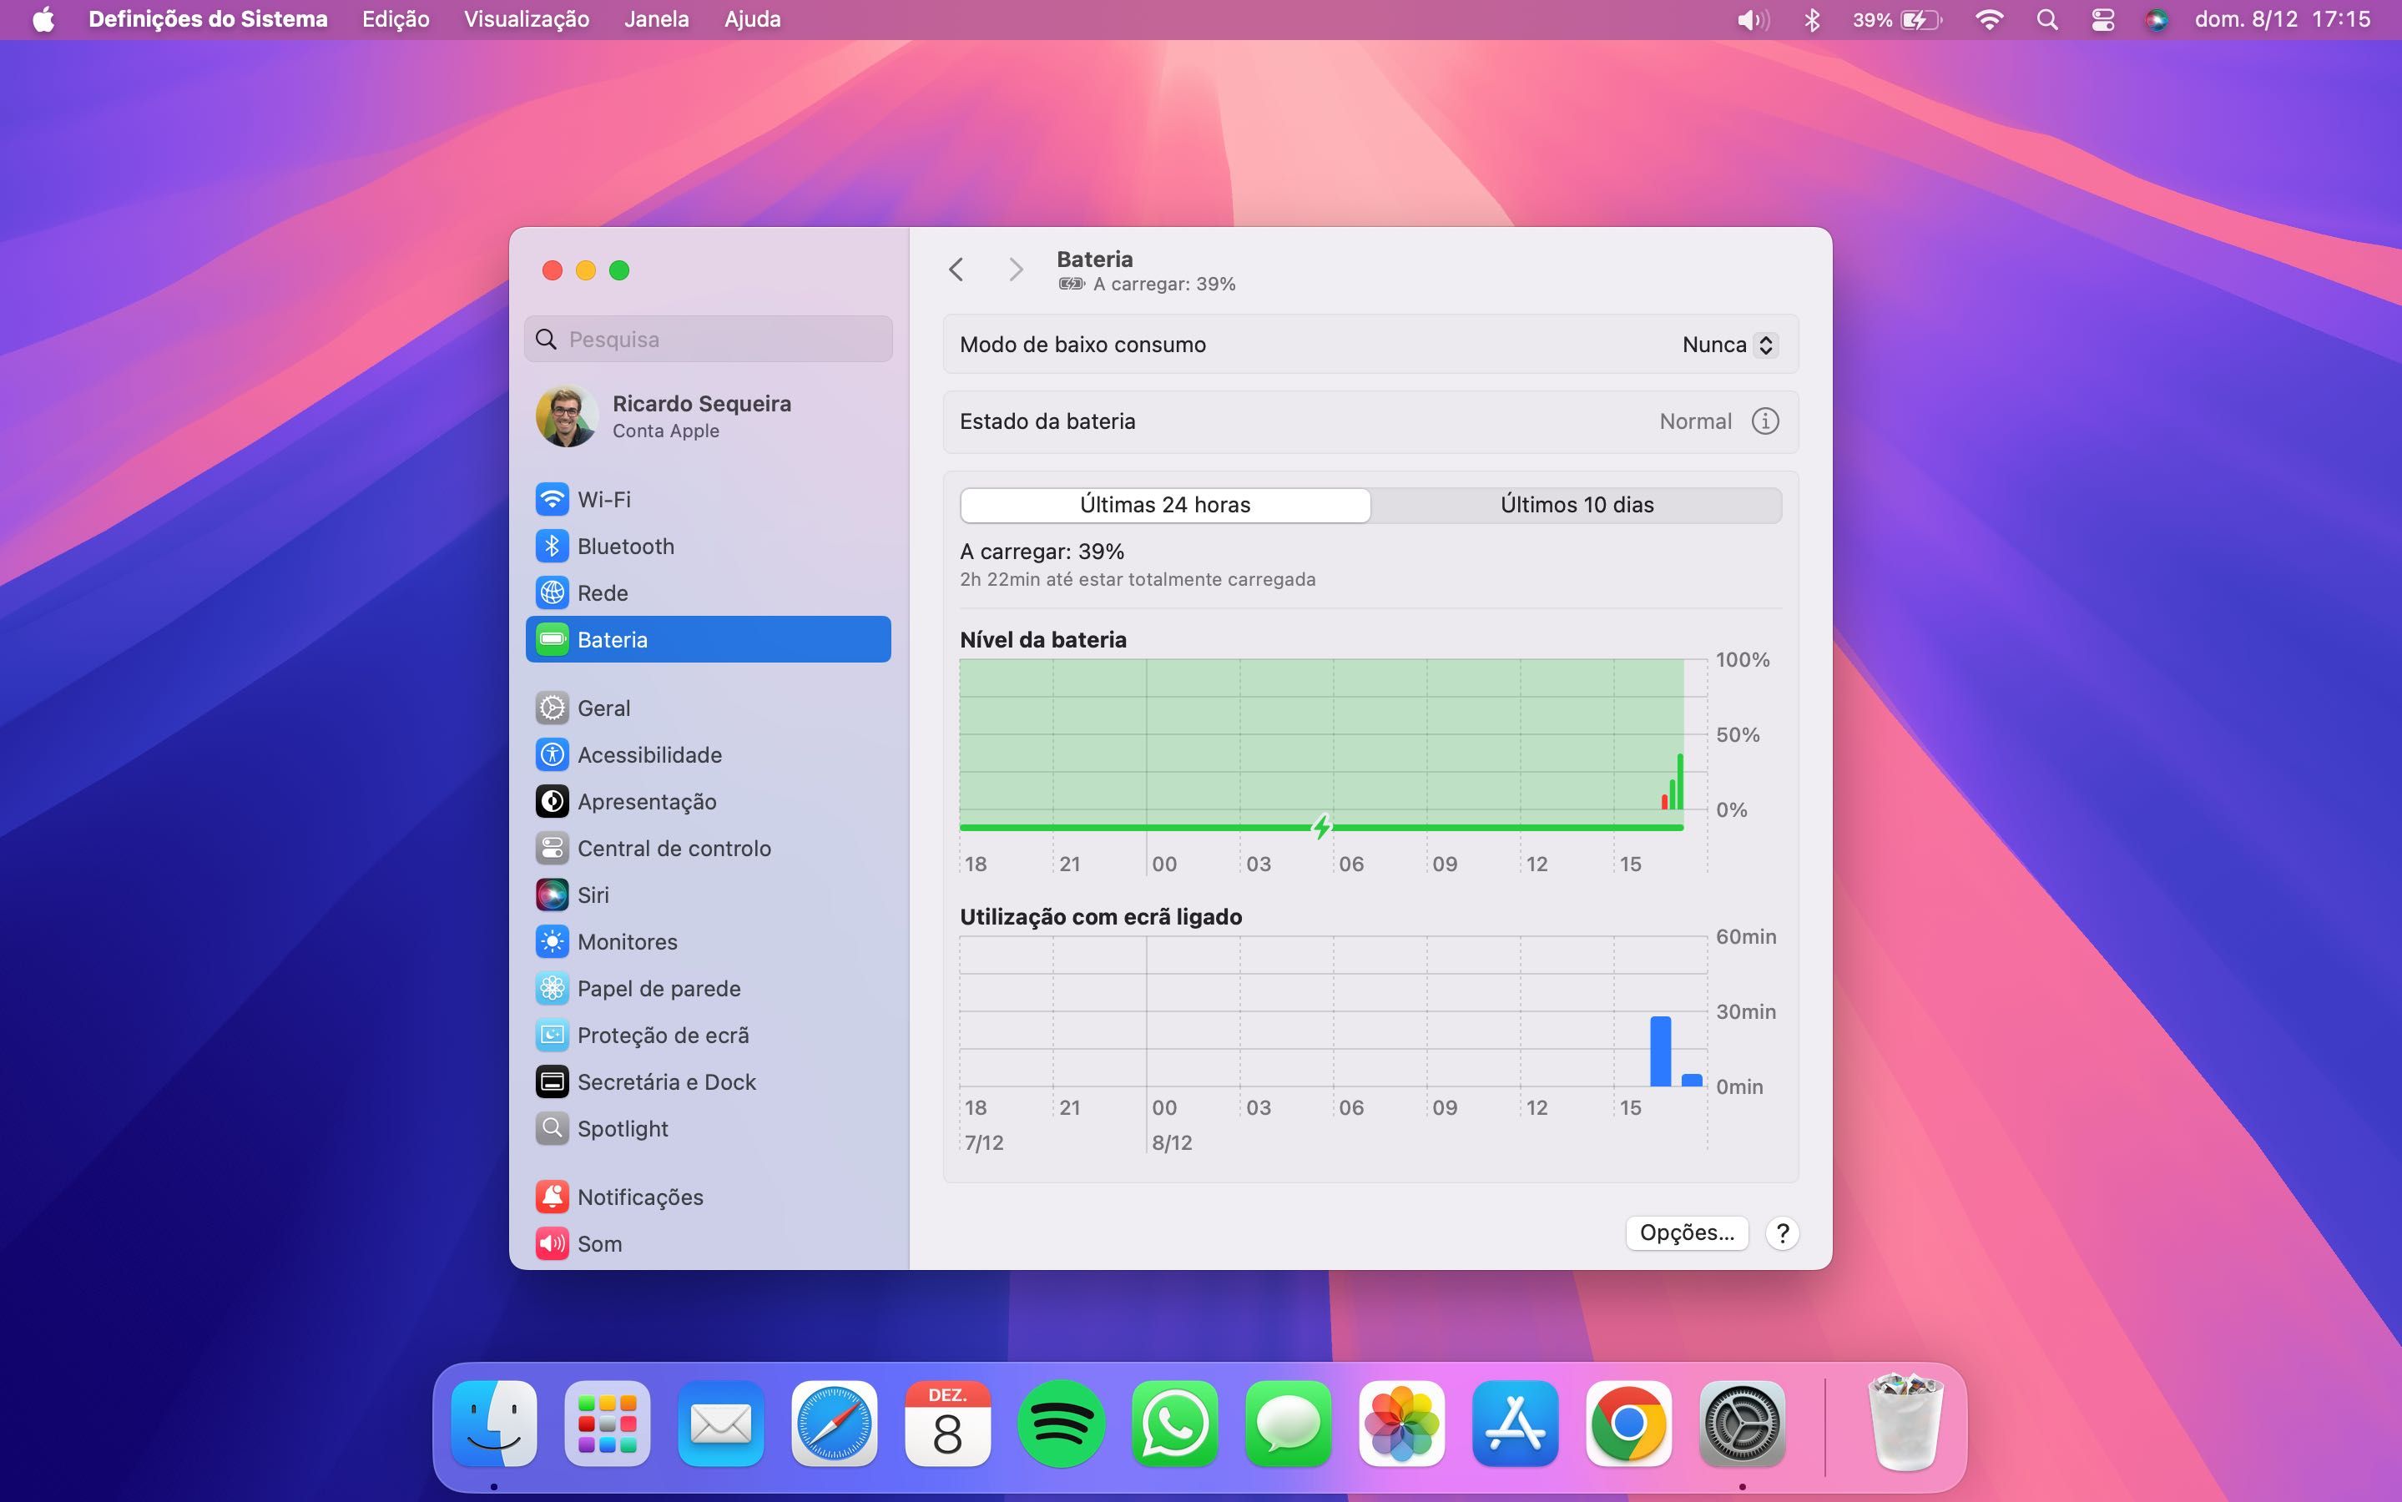Open Bluetooth status in menu bar

pyautogui.click(x=1811, y=19)
